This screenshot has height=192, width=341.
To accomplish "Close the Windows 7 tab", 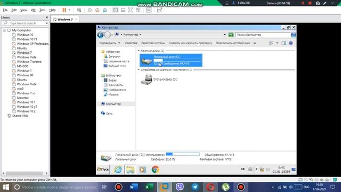I will [x=76, y=19].
